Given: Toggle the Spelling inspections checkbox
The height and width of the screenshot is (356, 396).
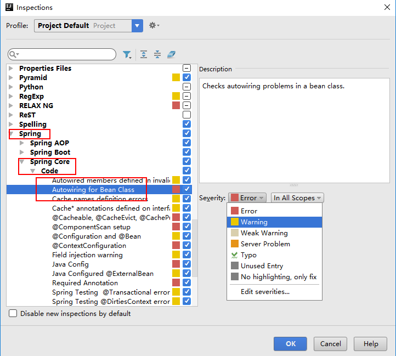Looking at the screenshot, I should 186,124.
